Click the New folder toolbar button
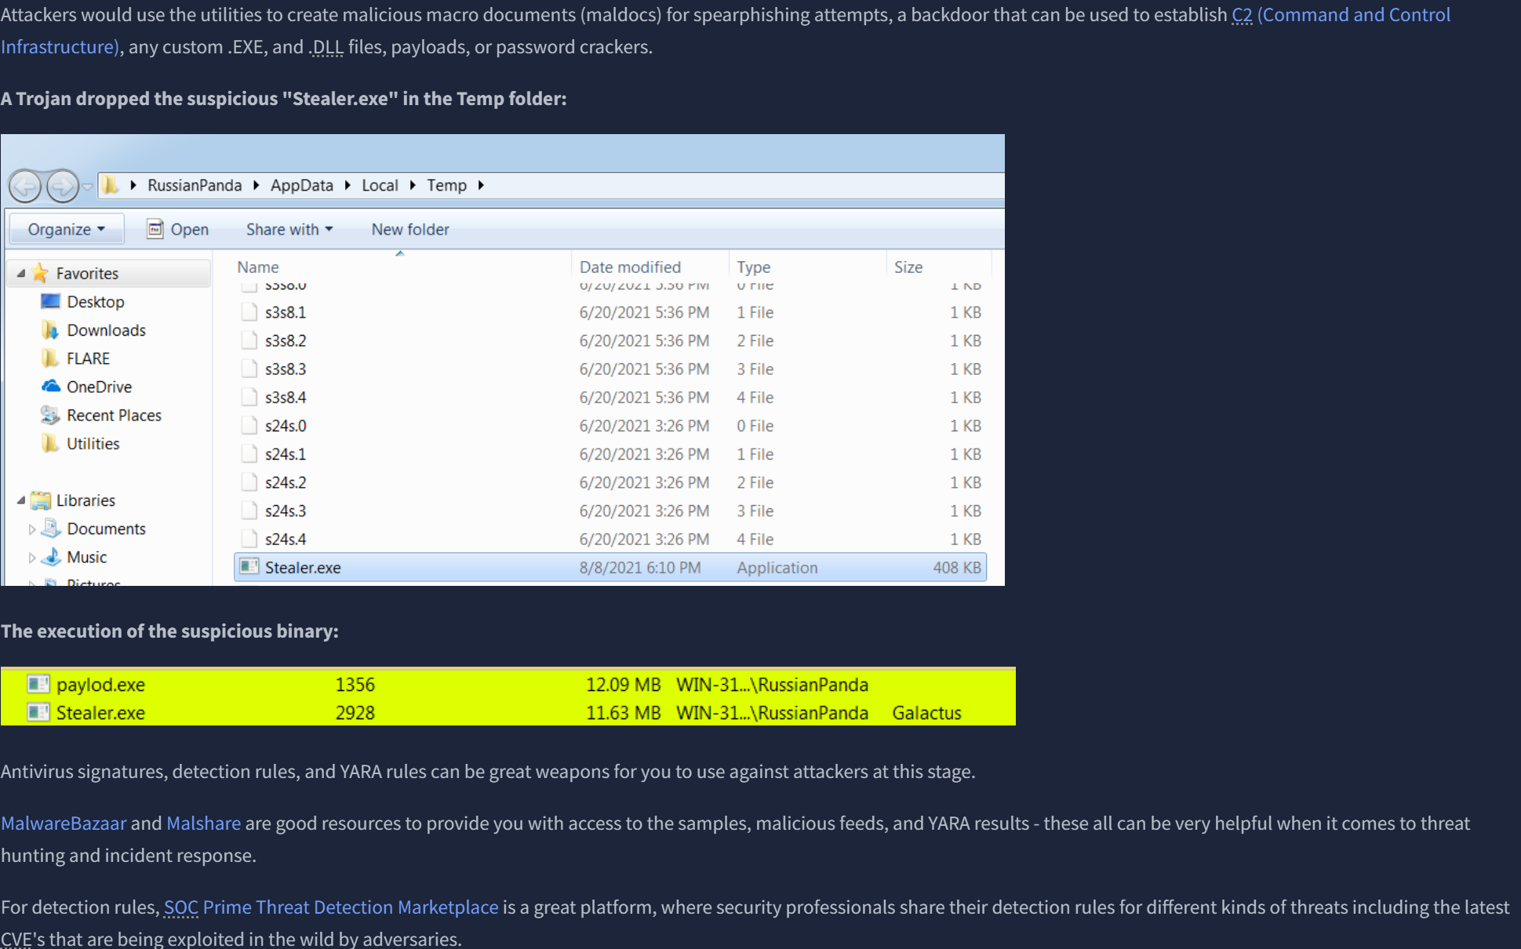 (x=410, y=229)
